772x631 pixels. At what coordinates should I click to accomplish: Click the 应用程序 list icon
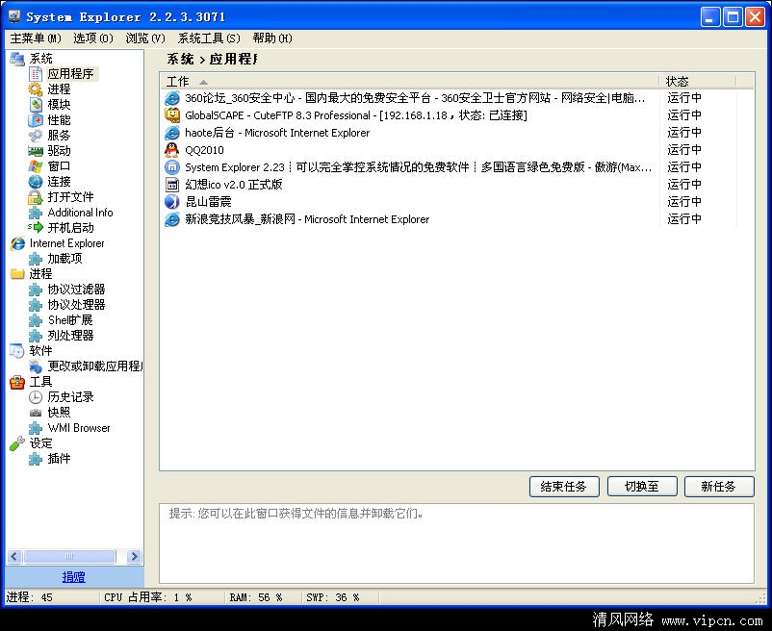tap(36, 74)
